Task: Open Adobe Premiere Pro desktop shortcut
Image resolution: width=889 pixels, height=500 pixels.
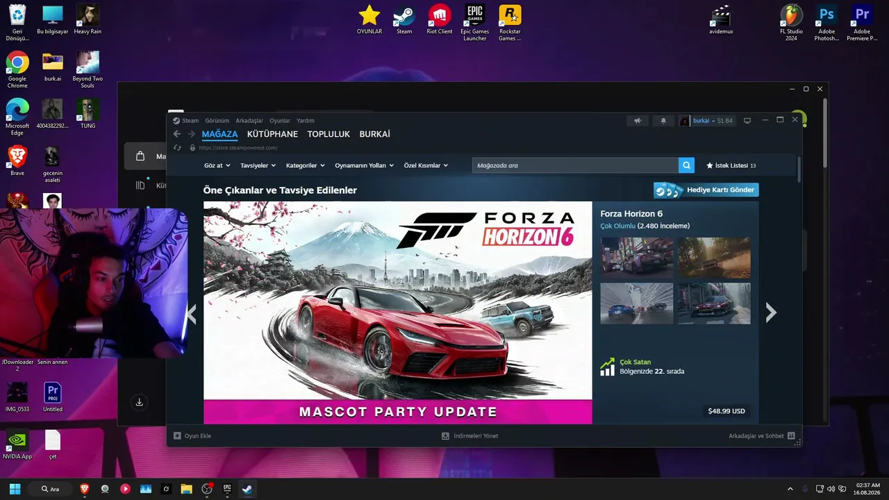Action: point(862,22)
